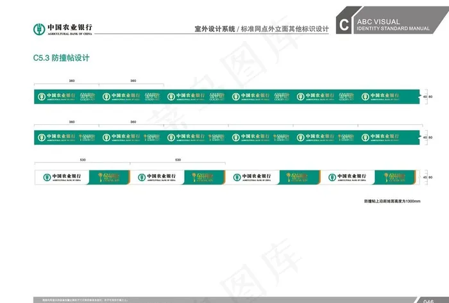Select the note 防撞帖上沿距地面高度为1300mm
The width and height of the screenshot is (449, 303).
(393, 201)
